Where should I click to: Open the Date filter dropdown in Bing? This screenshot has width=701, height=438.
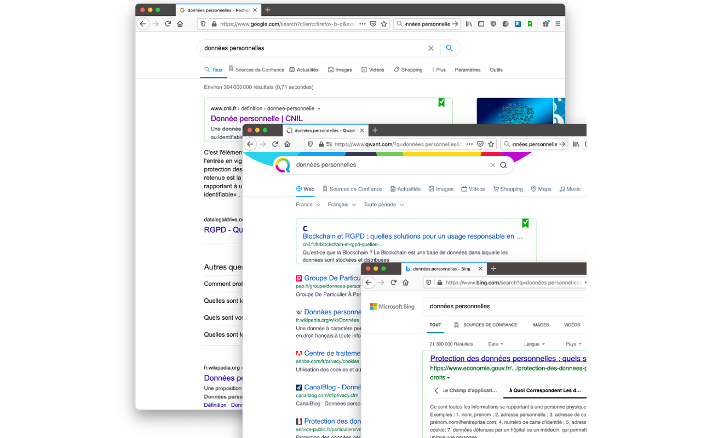pyautogui.click(x=495, y=344)
